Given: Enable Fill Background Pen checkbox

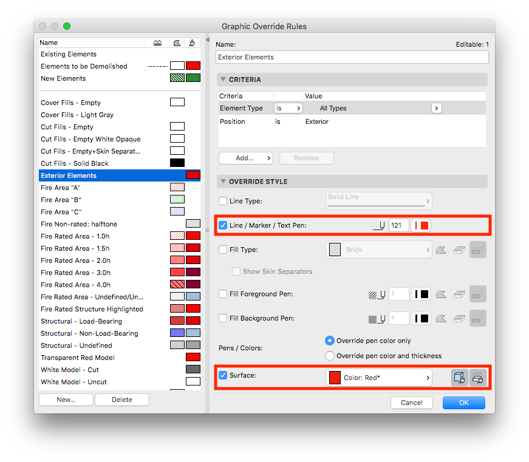Looking at the screenshot, I should (x=223, y=319).
